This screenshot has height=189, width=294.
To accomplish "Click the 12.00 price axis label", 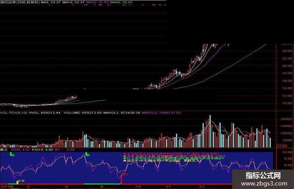I will tap(287, 96).
